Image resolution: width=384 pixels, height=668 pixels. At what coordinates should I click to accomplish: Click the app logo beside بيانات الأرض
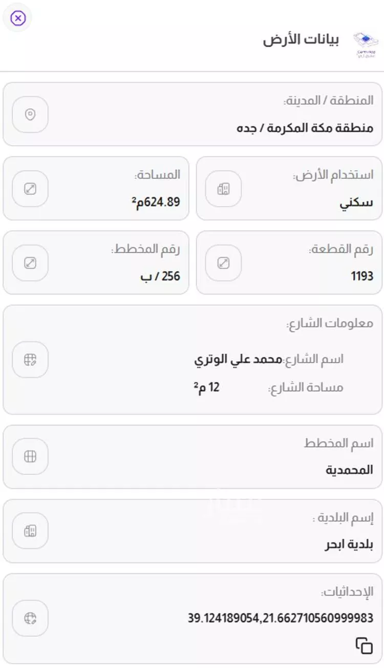366,45
